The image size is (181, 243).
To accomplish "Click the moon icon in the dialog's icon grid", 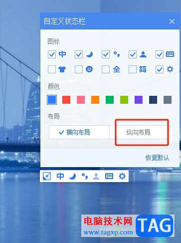I will coord(89,54).
